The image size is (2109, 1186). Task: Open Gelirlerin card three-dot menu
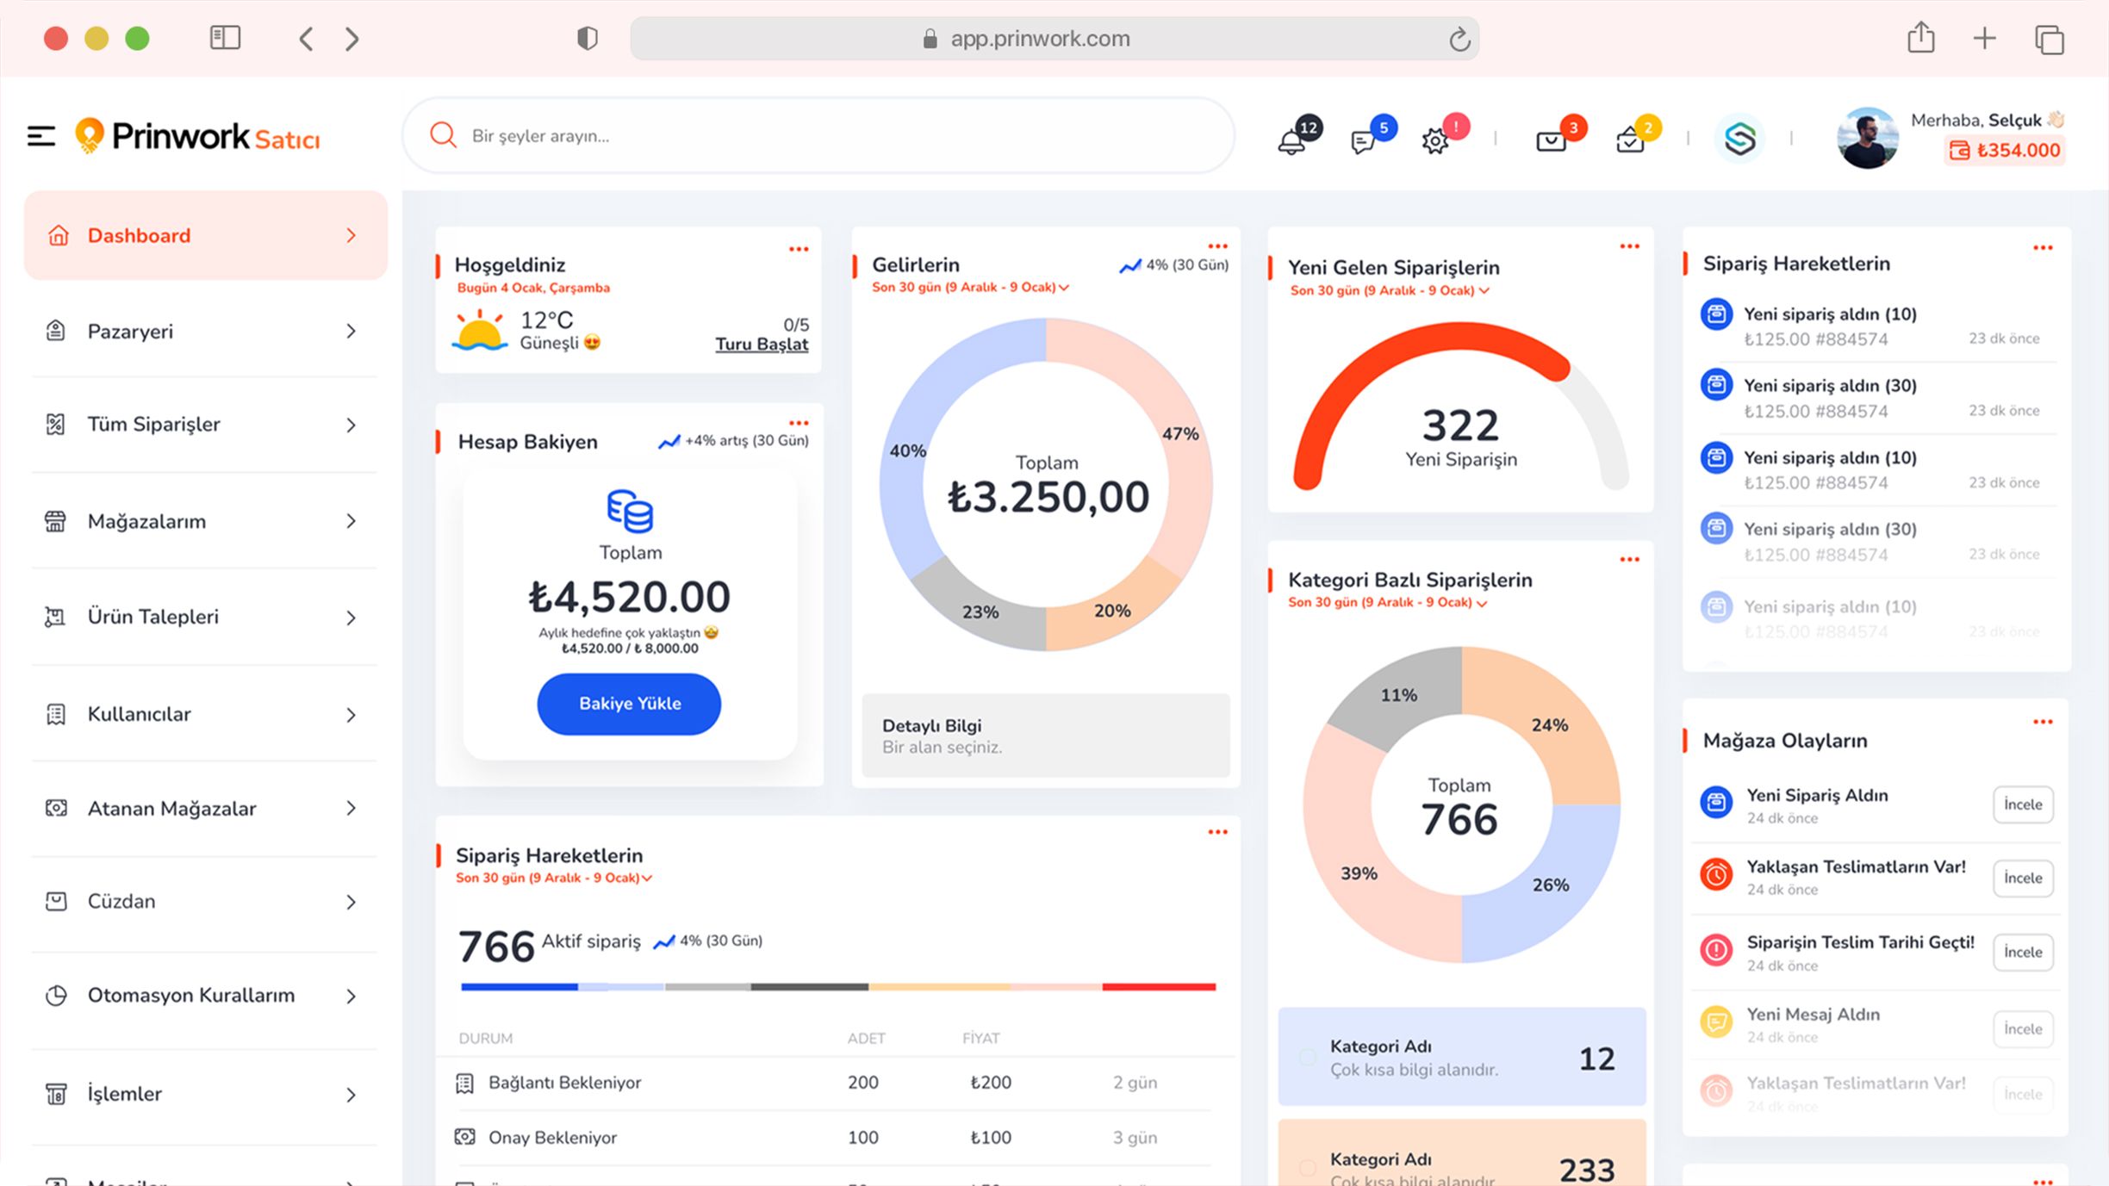[x=1217, y=246]
